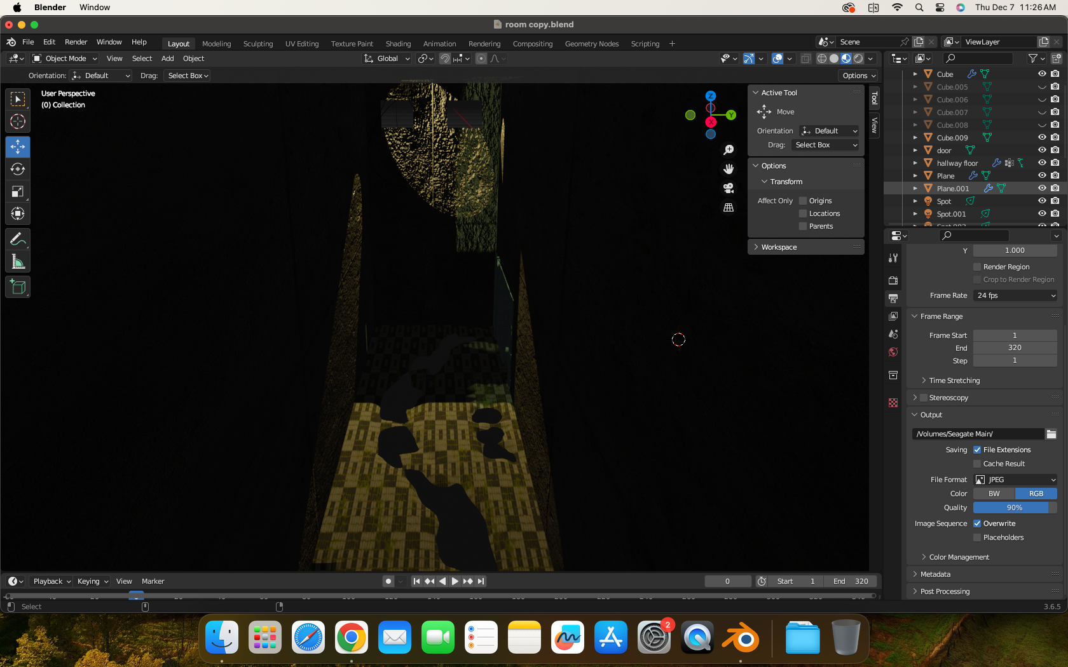
Task: Switch to the Shading workspace tab
Action: tap(398, 44)
